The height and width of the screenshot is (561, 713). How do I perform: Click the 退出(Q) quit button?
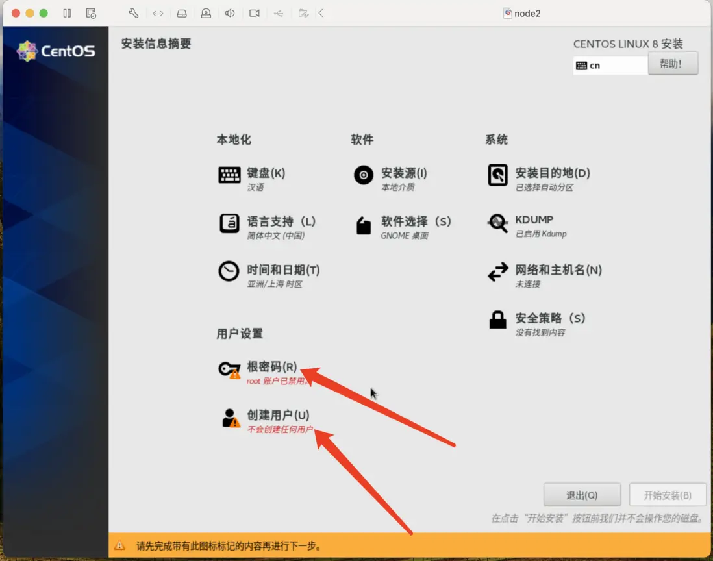[x=582, y=495]
